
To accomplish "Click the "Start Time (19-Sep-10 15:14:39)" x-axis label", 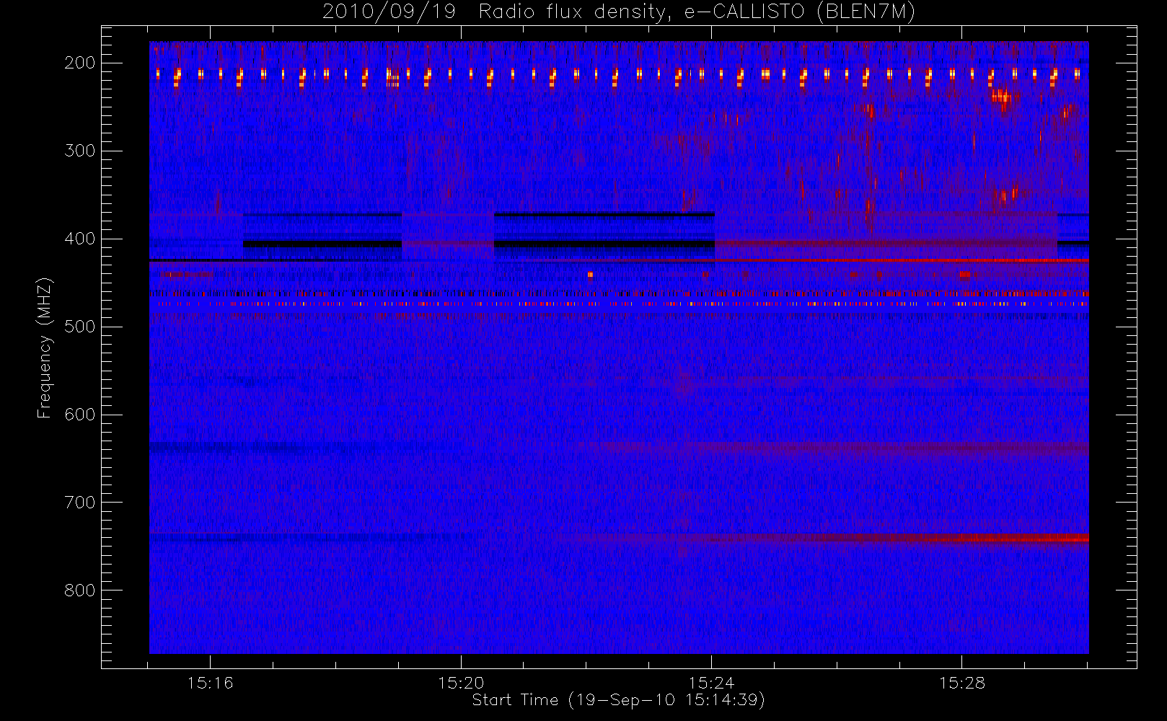I will pyautogui.click(x=618, y=700).
